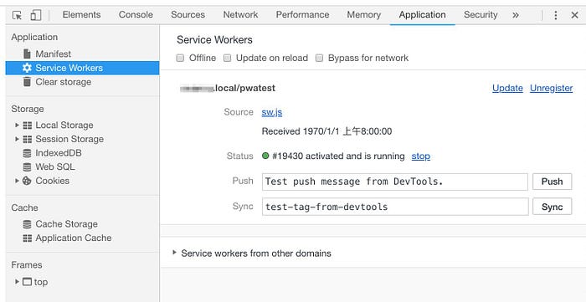Focus the Sync tag input field
The height and width of the screenshot is (302, 586).
coord(395,207)
